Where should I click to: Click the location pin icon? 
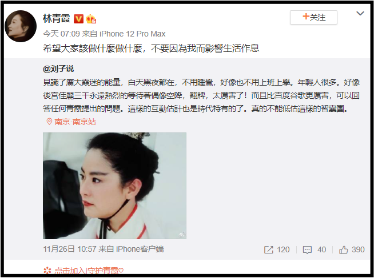click(49, 122)
